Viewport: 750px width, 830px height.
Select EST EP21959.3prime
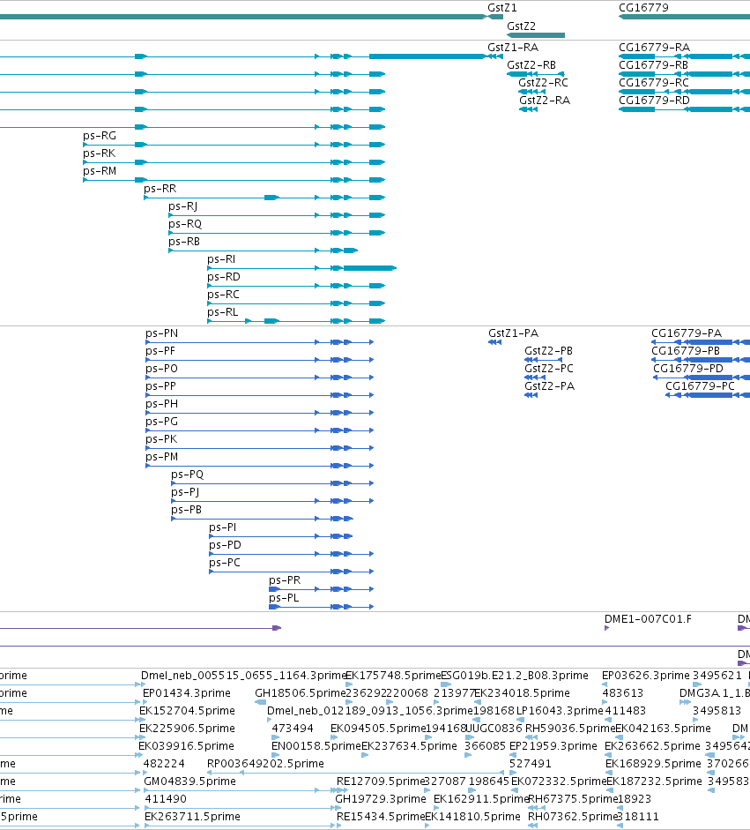coord(553,746)
